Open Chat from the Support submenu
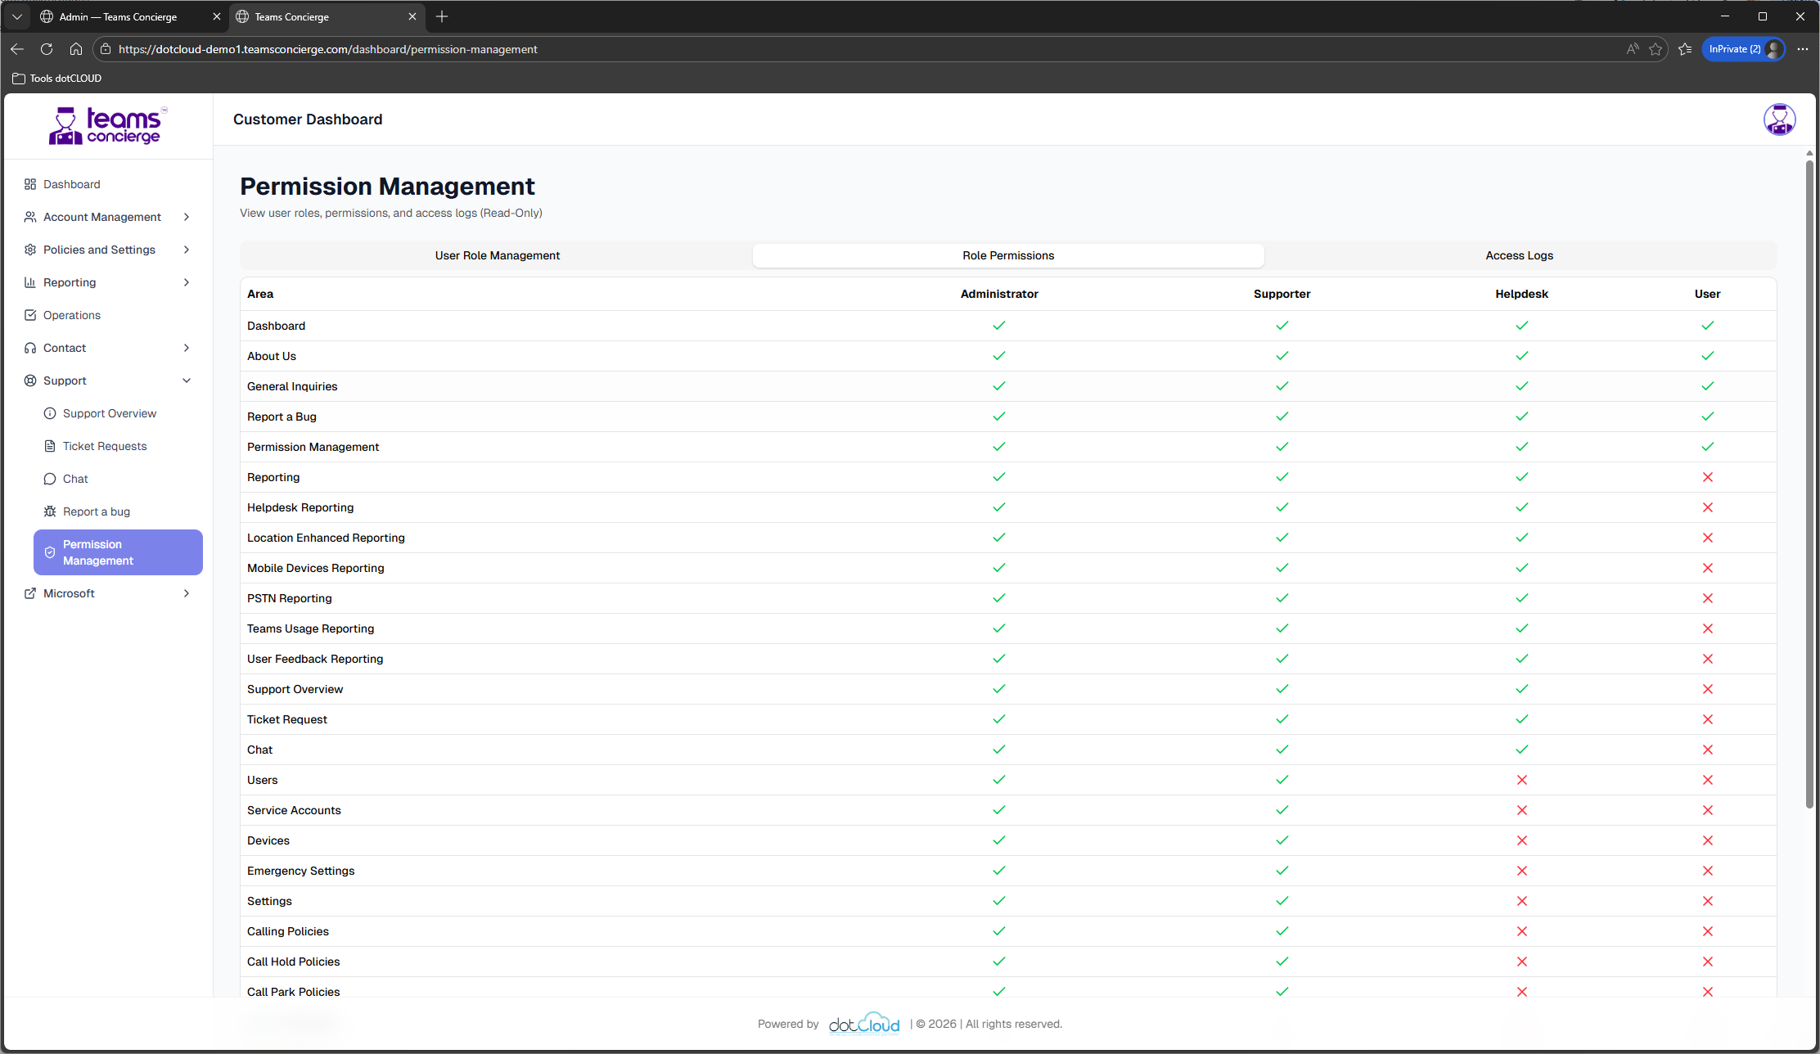1820x1054 pixels. tap(75, 479)
